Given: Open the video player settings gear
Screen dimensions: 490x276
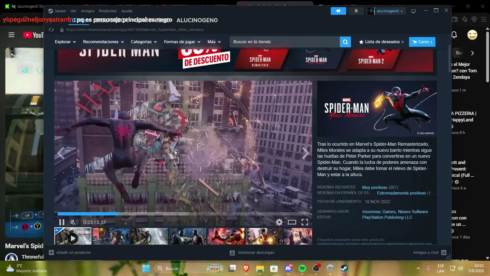Looking at the screenshot, I should click(x=279, y=222).
